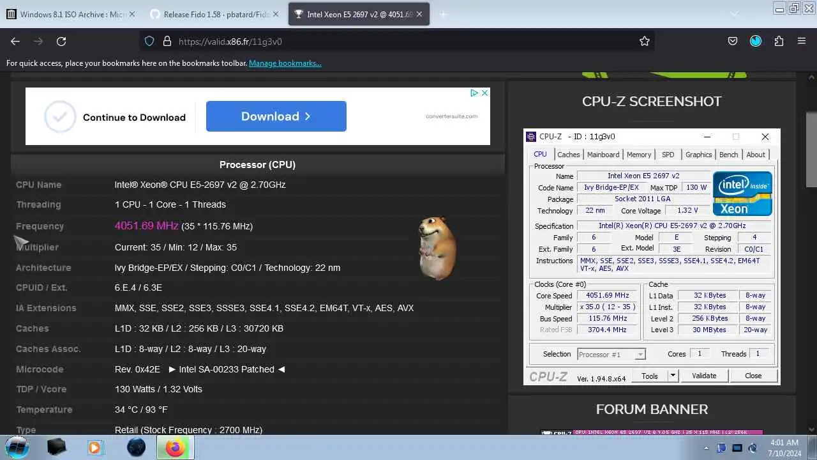
Task: Click the AdChoices triangle icon
Action: coord(474,93)
